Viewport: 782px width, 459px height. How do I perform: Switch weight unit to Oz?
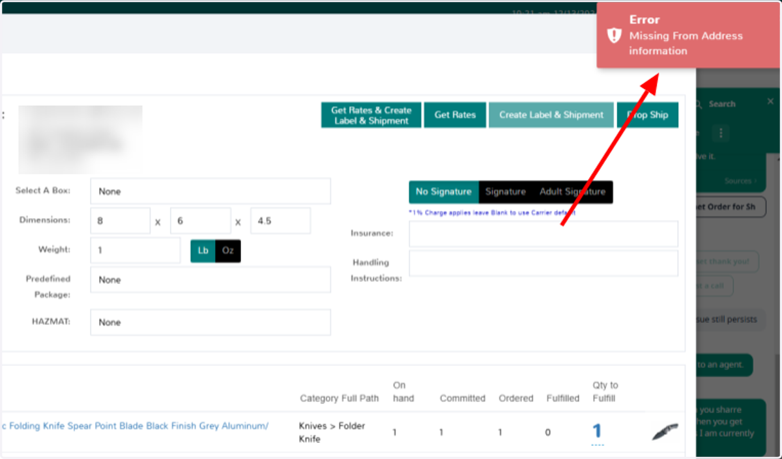[228, 251]
